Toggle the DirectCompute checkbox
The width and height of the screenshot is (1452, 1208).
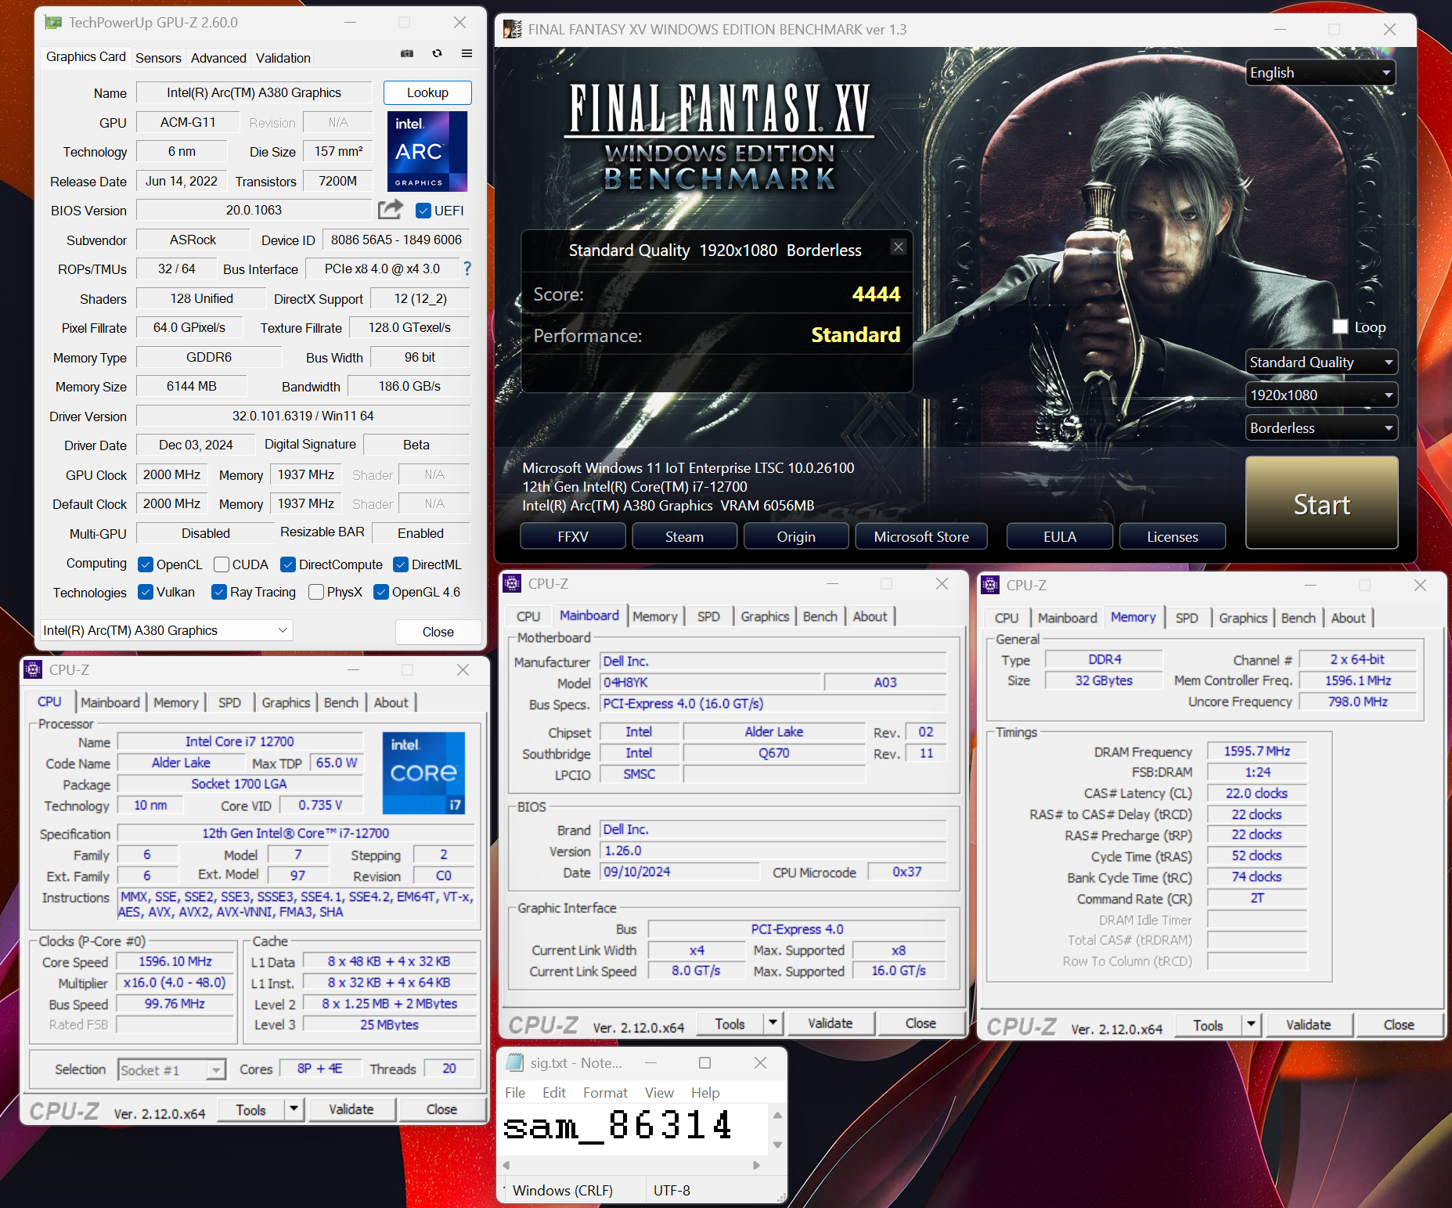pyautogui.click(x=287, y=564)
